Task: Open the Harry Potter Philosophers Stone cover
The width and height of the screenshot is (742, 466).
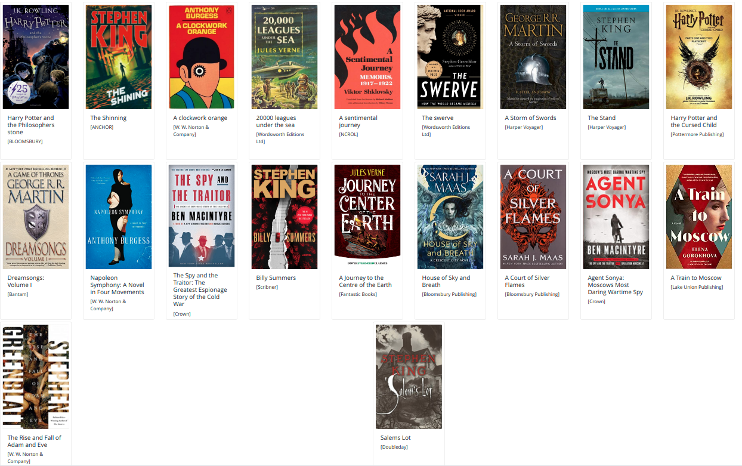Action: coord(36,57)
